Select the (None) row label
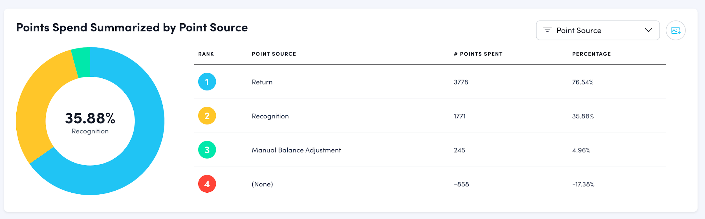This screenshot has height=219, width=705. click(x=262, y=184)
